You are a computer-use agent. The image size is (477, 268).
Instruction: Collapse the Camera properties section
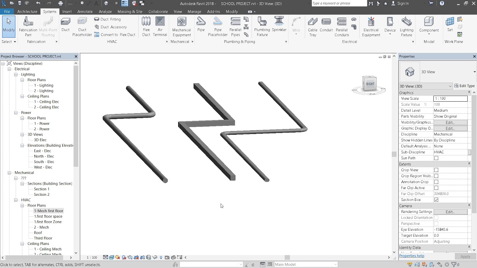469,205
